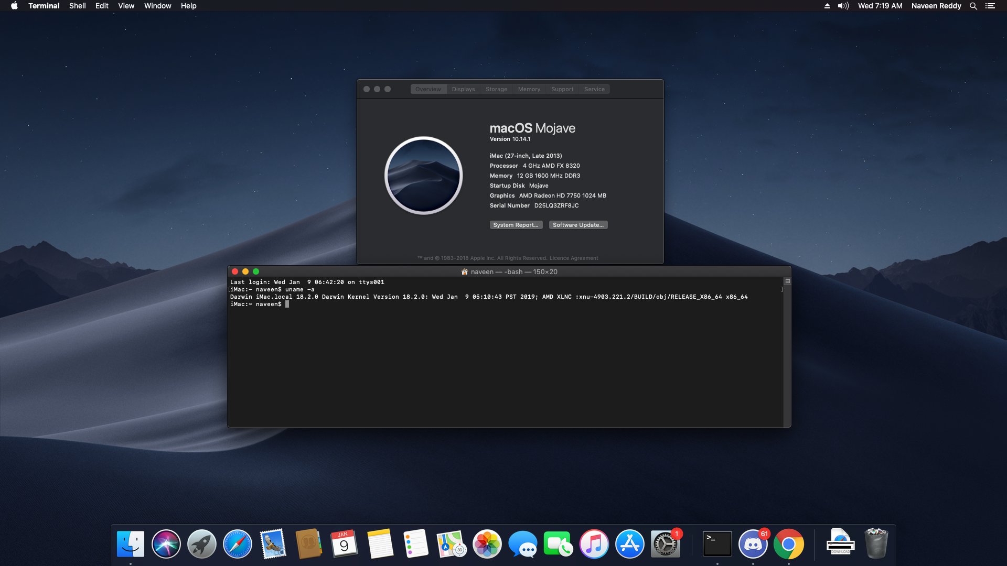Screen dimensions: 1007x566
Task: Open Discord with 61 badge in dock
Action: click(753, 544)
